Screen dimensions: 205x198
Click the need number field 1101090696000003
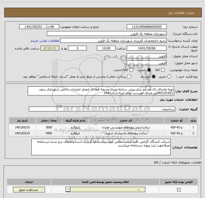coord(146,27)
